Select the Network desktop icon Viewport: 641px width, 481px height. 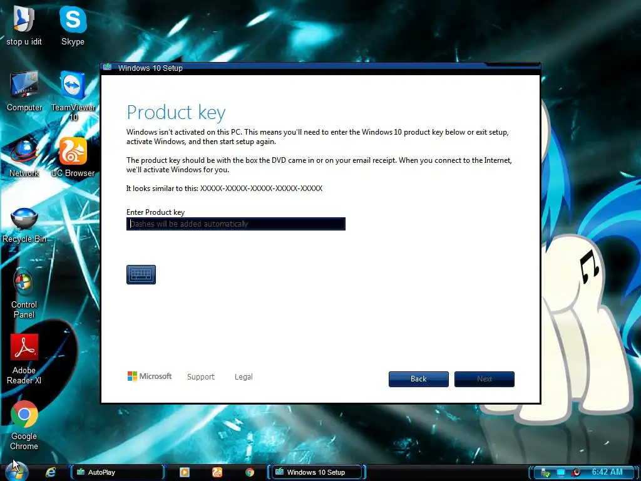[24, 157]
